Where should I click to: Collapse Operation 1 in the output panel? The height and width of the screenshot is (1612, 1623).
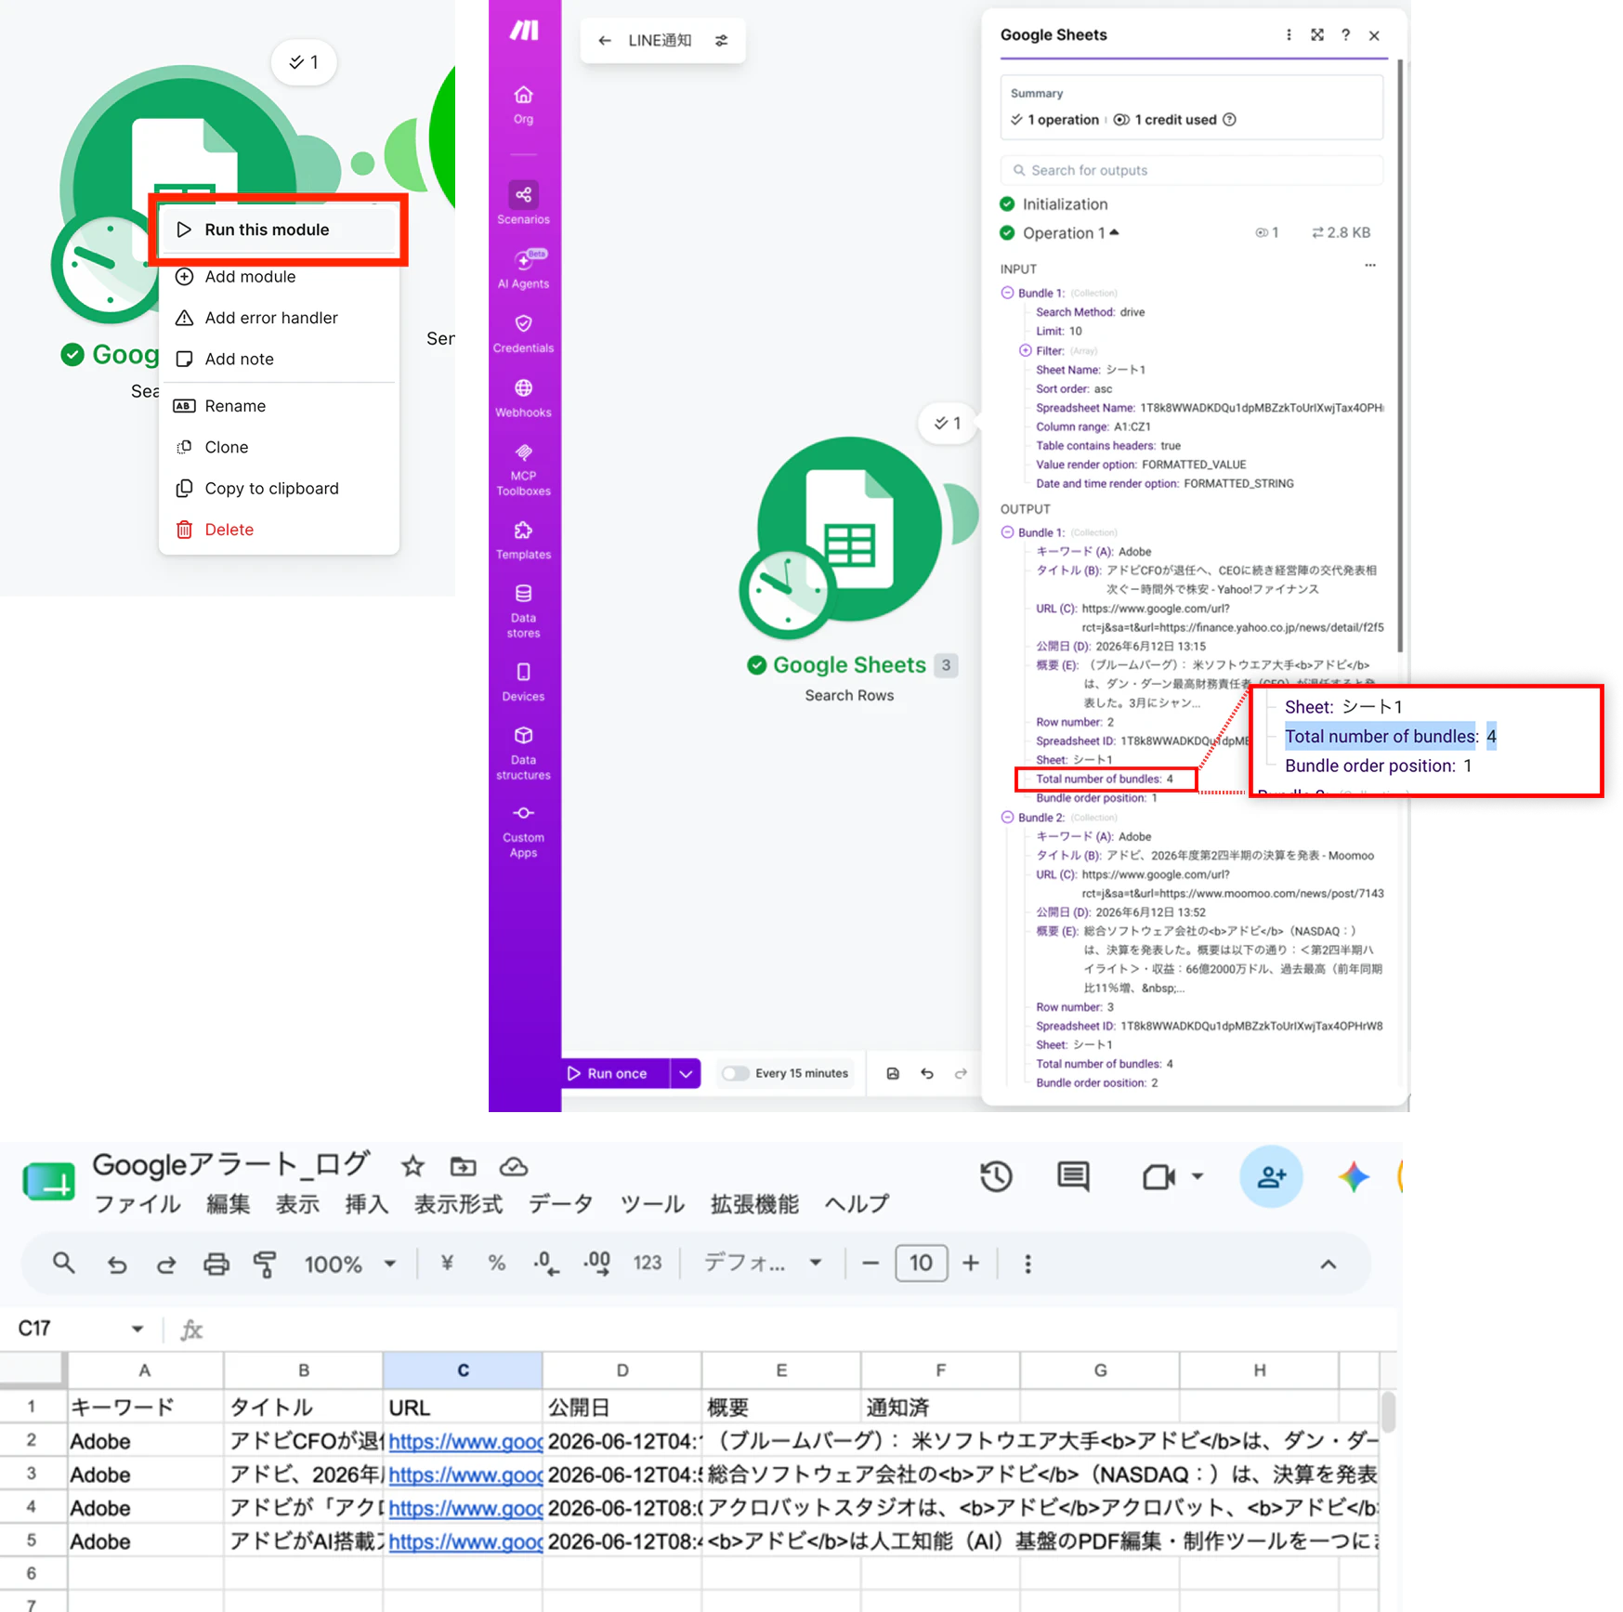1115,233
